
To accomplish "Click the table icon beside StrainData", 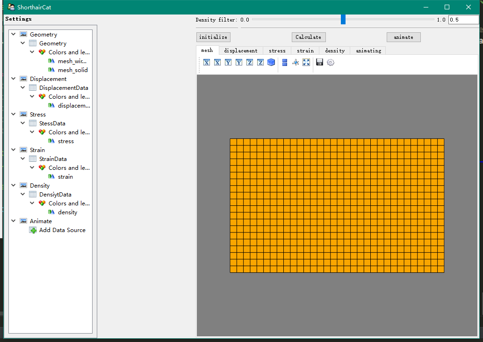I will [x=33, y=159].
